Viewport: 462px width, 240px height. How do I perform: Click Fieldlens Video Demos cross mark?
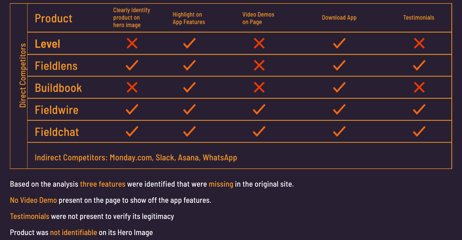259,65
